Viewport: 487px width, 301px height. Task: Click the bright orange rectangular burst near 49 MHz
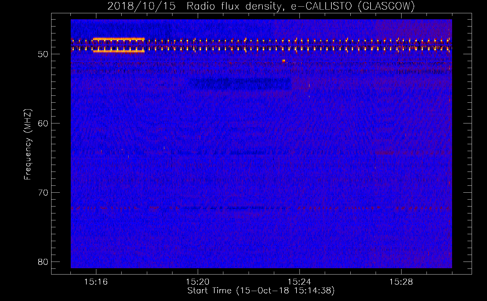click(119, 45)
